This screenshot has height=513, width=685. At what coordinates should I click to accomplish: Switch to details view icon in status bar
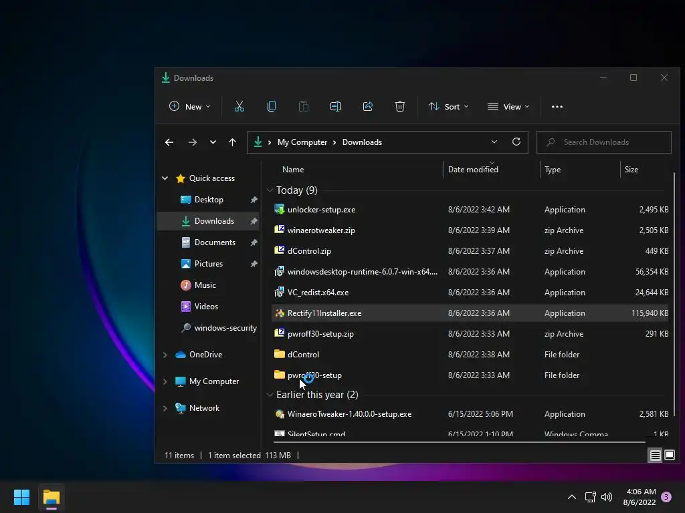click(655, 456)
